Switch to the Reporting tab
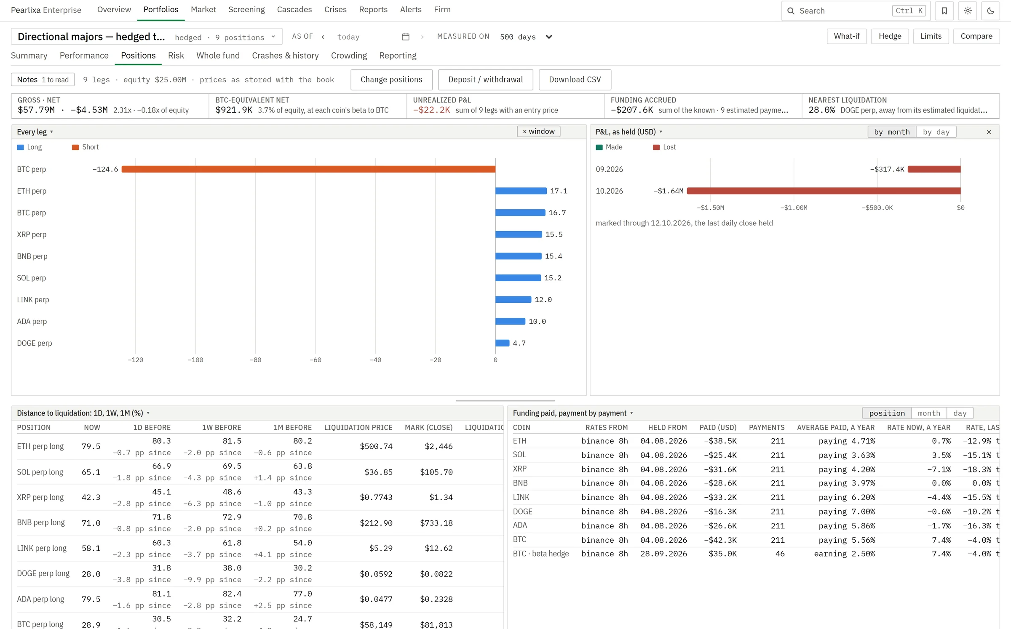The image size is (1011, 629). [397, 56]
